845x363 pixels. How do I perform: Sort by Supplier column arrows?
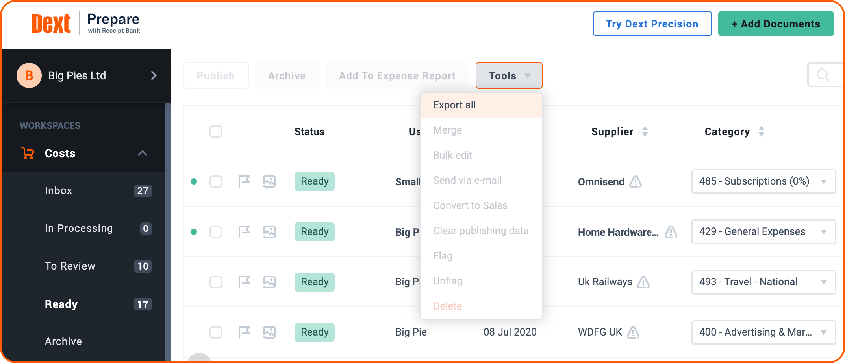click(x=645, y=131)
